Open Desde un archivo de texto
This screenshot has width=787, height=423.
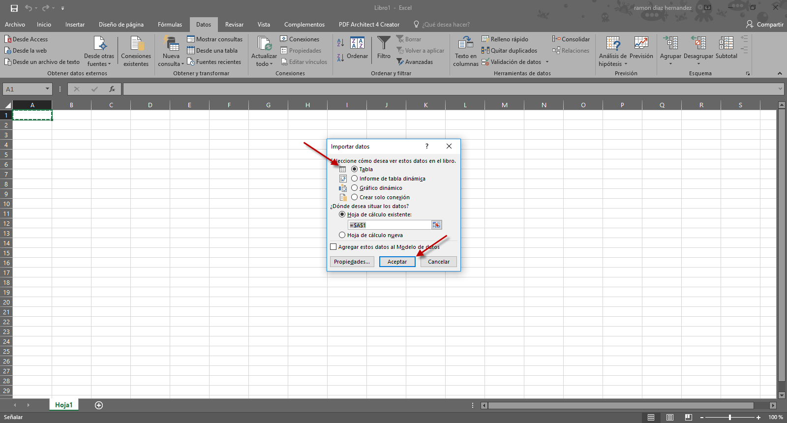pos(42,62)
